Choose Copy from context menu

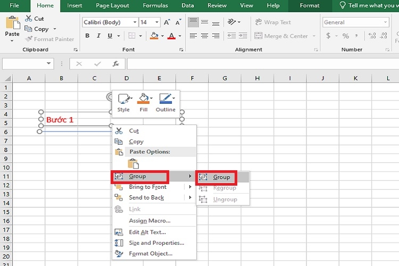pos(154,142)
